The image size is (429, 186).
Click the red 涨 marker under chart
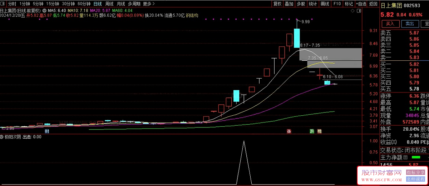[x=288, y=131]
